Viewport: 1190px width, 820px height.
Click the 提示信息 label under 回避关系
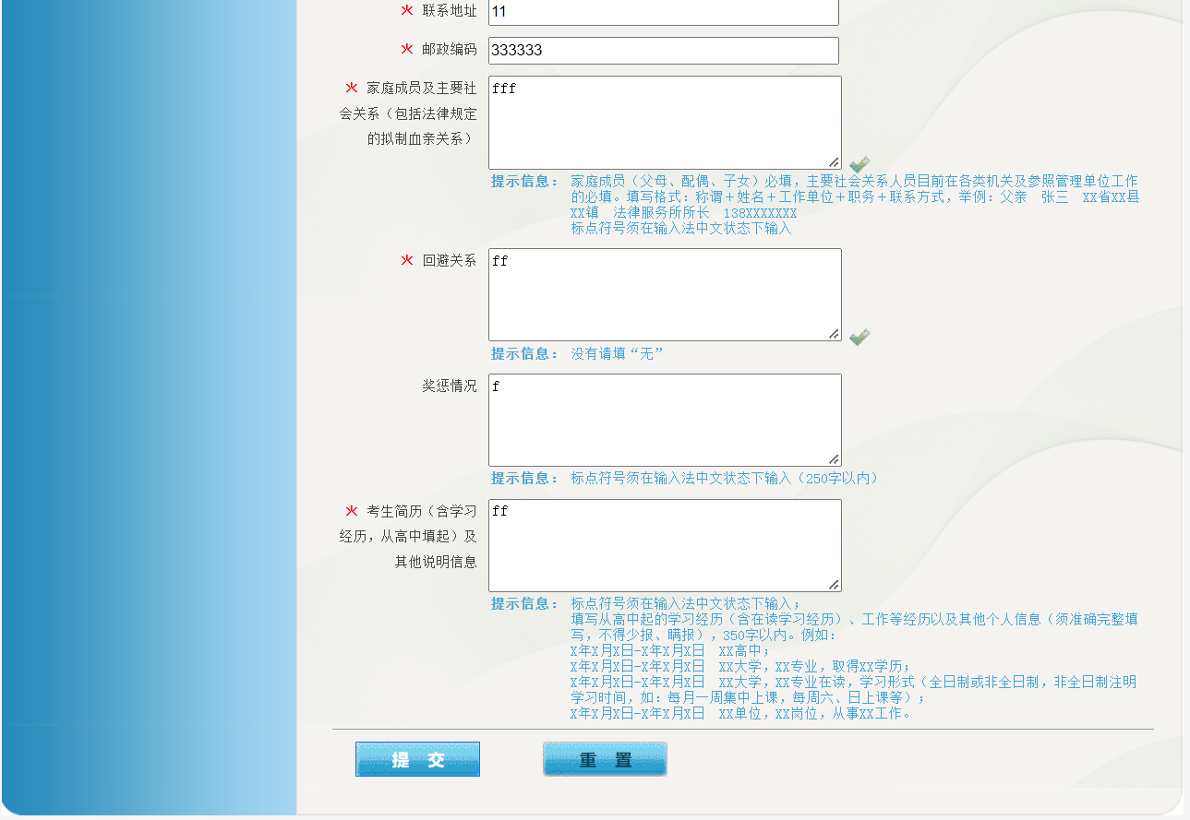(524, 353)
